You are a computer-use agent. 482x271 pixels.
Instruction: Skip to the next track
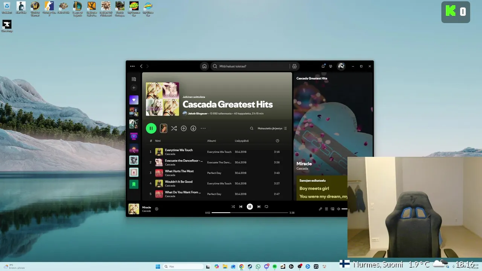[259, 207]
